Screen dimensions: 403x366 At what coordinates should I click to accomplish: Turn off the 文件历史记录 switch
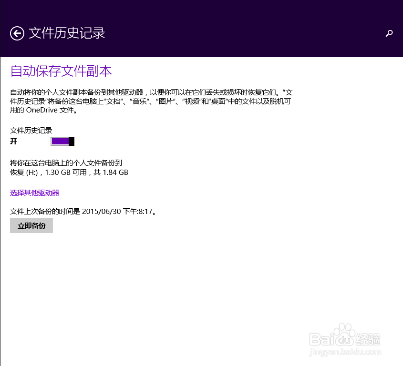62,141
